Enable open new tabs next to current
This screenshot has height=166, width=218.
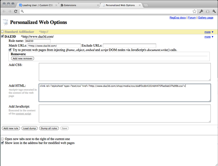click(3, 139)
